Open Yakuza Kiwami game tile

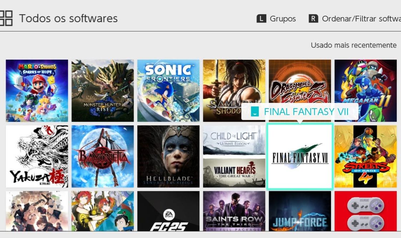pos(37,157)
